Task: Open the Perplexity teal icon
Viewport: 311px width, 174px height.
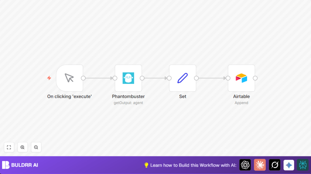Action: [x=303, y=165]
